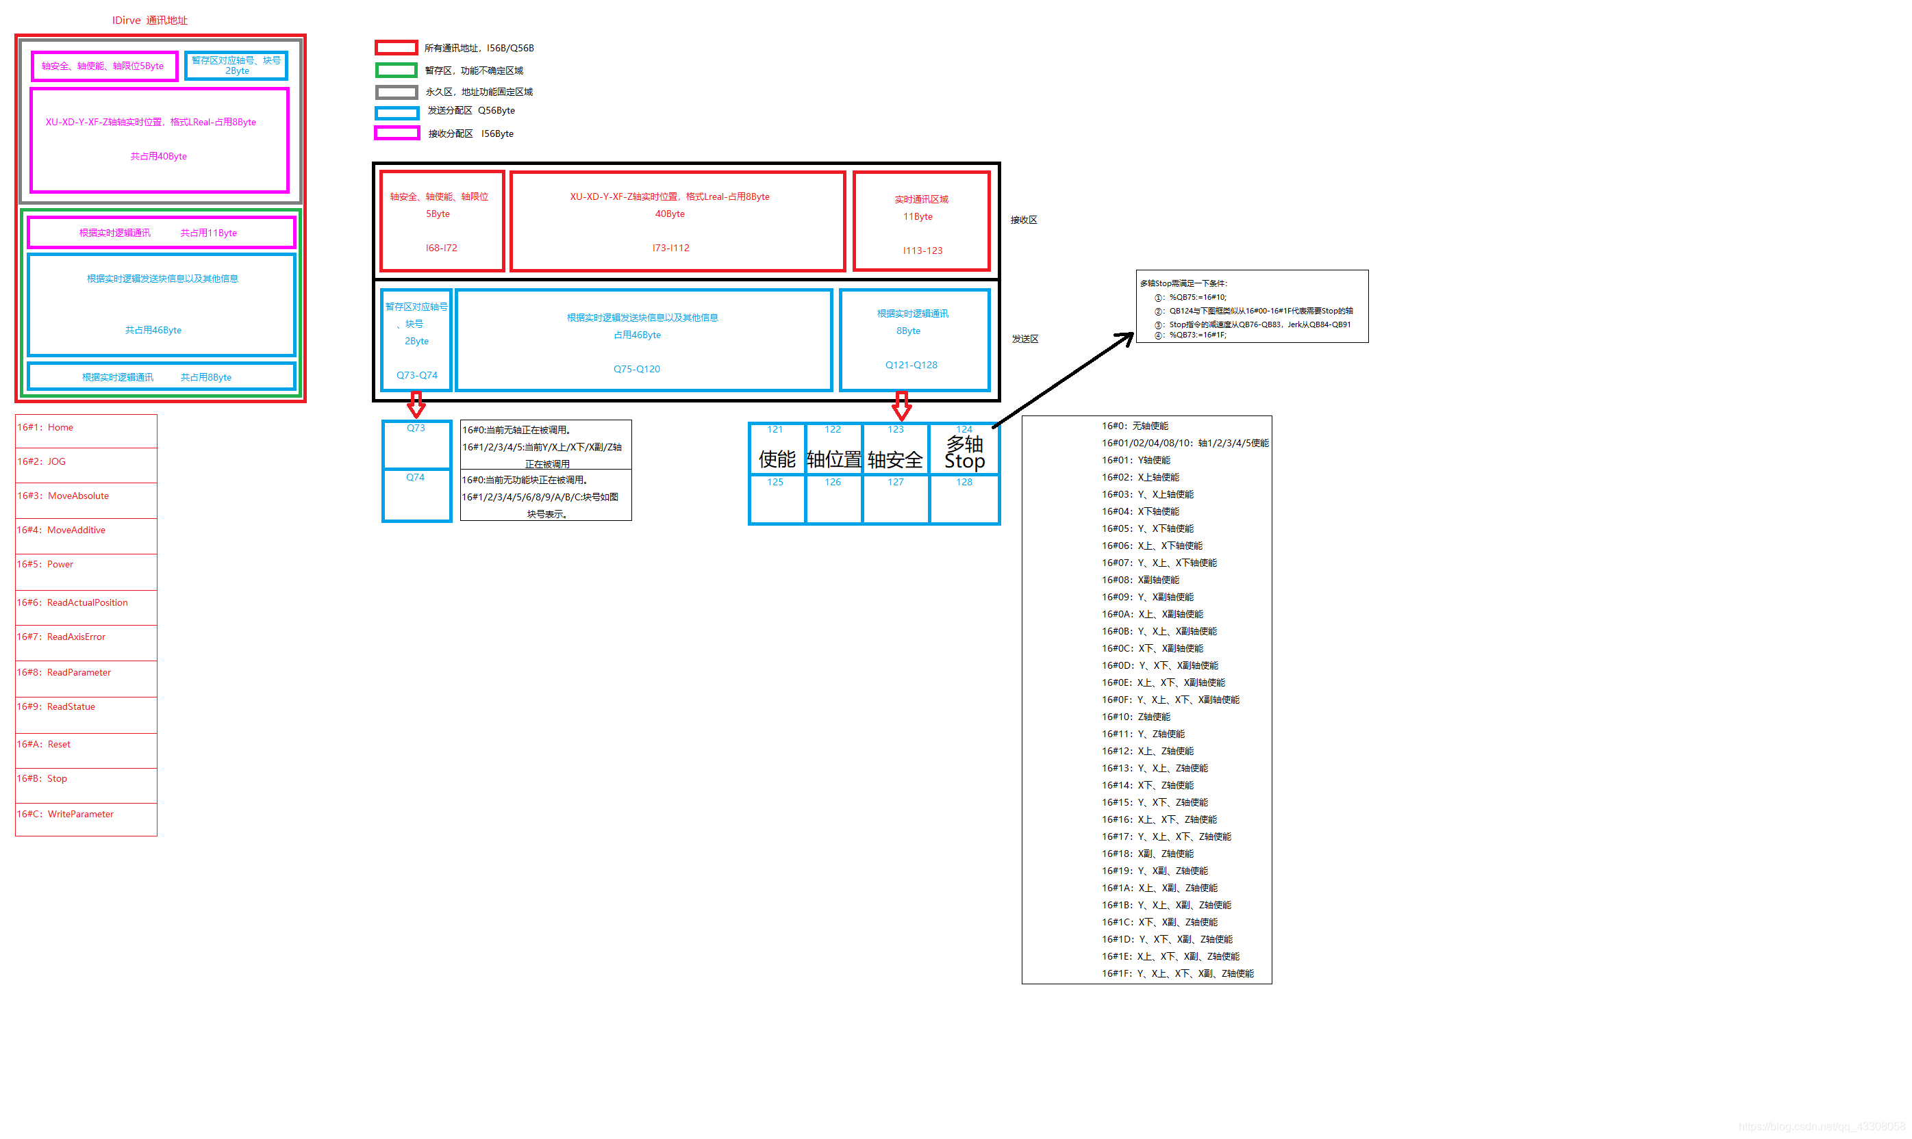The image size is (1912, 1139).
Task: Select the 多轴 Stop cell numbered 124
Action: point(964,449)
